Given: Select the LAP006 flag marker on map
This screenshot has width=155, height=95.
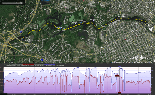Looking at the screenshot, I should (x=63, y=29).
